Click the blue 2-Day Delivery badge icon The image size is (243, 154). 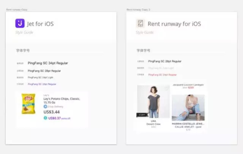[x=45, y=107]
